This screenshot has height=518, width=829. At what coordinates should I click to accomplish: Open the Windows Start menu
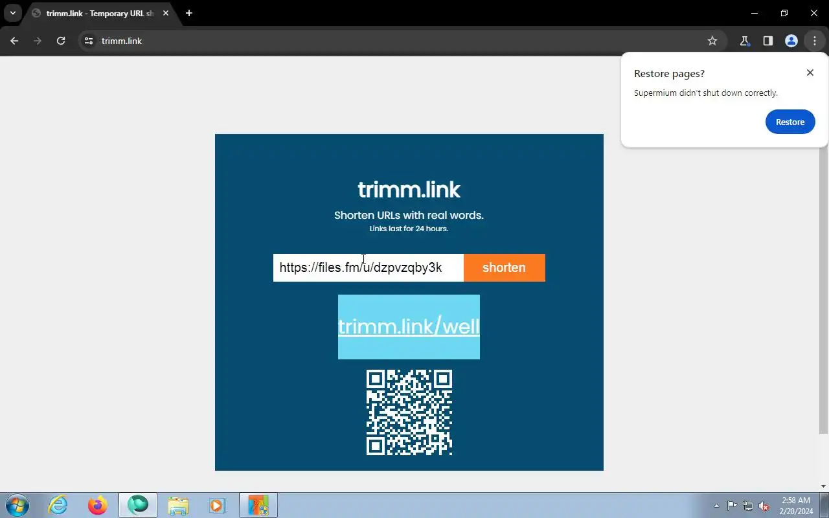17,505
